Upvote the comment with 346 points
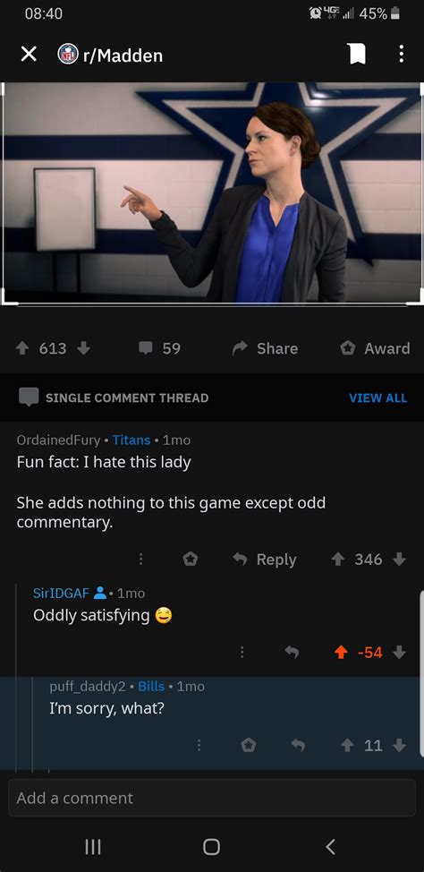The height and width of the screenshot is (872, 424). (x=338, y=559)
